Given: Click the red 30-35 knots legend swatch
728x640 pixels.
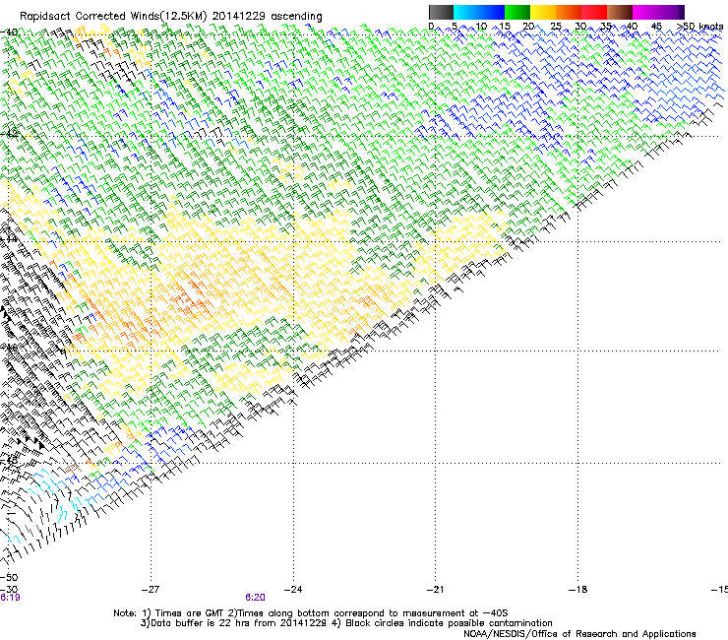Looking at the screenshot, I should (593, 12).
